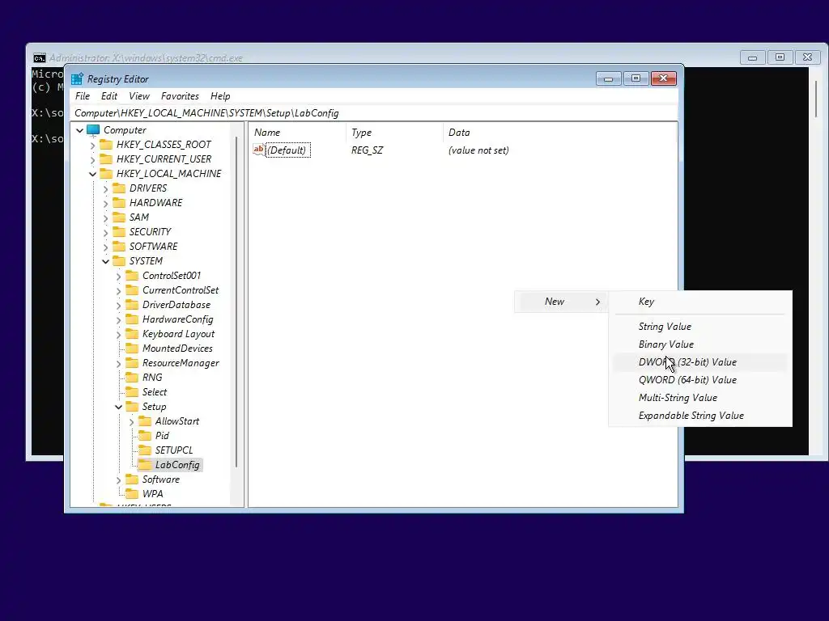Open the File menu
This screenshot has width=829, height=621.
83,96
